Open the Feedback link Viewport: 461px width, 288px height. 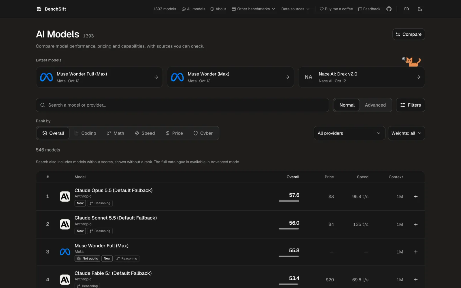[369, 9]
